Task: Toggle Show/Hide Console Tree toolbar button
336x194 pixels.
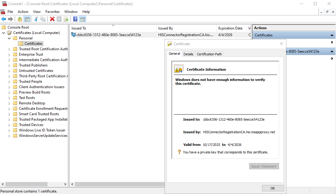Action: click(27, 19)
